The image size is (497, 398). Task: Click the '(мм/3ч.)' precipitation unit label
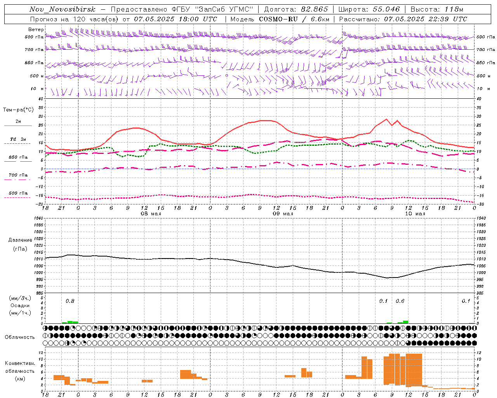click(x=20, y=298)
